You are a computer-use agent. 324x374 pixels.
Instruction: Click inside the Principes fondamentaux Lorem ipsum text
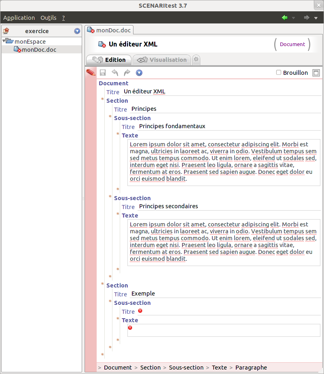coord(224,162)
